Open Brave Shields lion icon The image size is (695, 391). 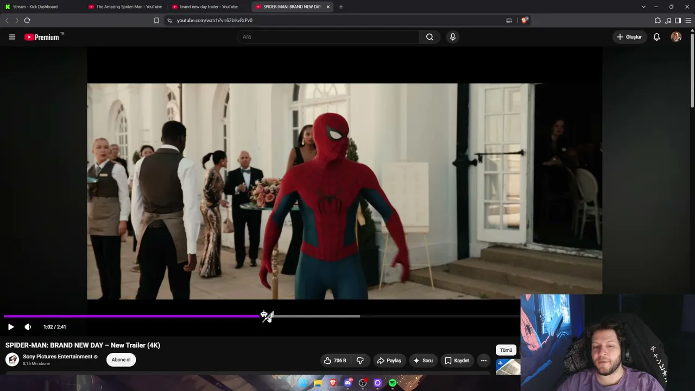pos(524,21)
